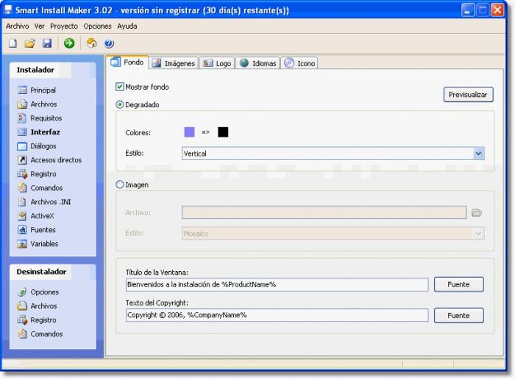Open the Opciones menu
The height and width of the screenshot is (379, 515).
click(97, 26)
